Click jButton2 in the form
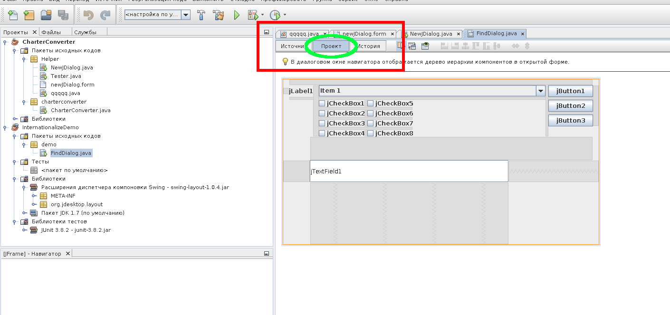This screenshot has width=670, height=315. pos(570,105)
